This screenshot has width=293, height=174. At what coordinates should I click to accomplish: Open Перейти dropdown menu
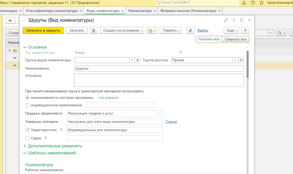coord(171,30)
